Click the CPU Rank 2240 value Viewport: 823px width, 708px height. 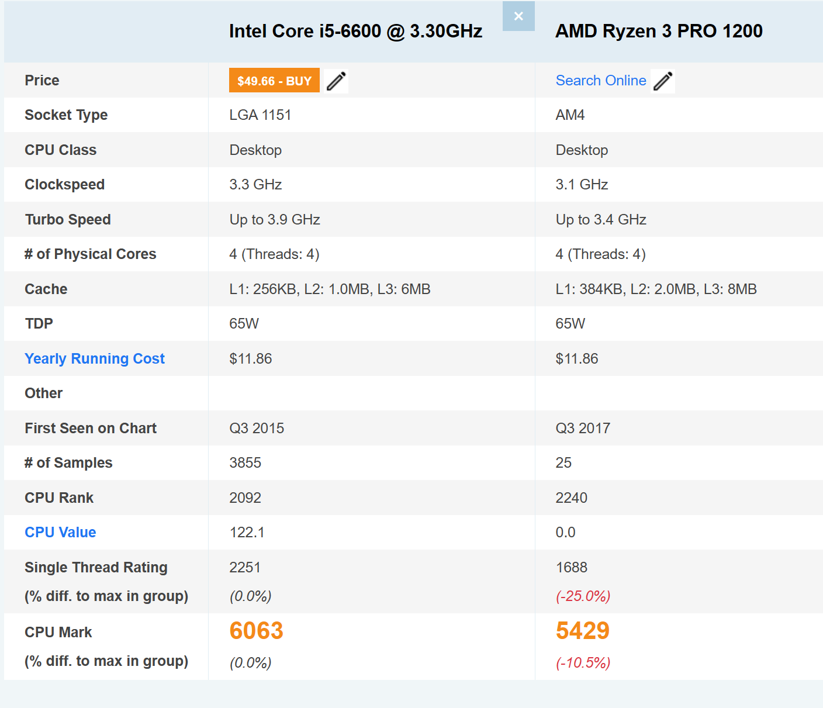[571, 498]
